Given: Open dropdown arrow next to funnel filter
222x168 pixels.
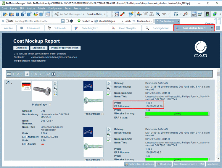Looking at the screenshot, I should pyautogui.click(x=169, y=14).
